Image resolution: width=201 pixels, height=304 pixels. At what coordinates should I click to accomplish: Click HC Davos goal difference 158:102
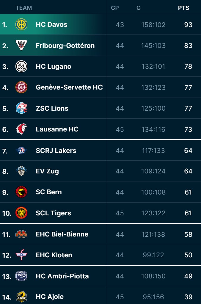(153, 25)
